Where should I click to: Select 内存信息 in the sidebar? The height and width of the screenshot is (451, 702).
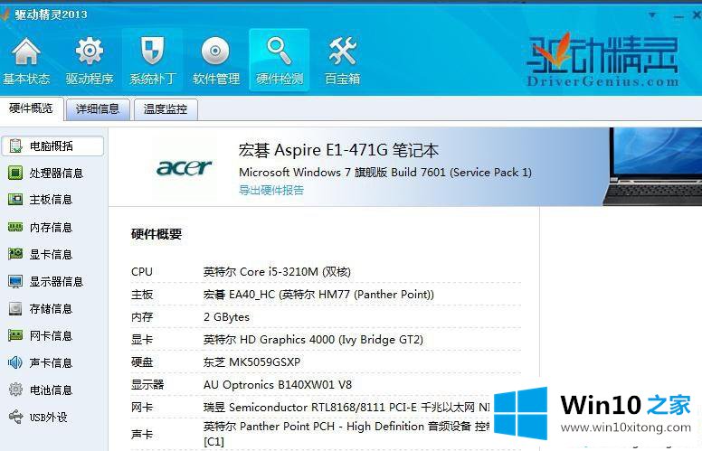(x=52, y=227)
